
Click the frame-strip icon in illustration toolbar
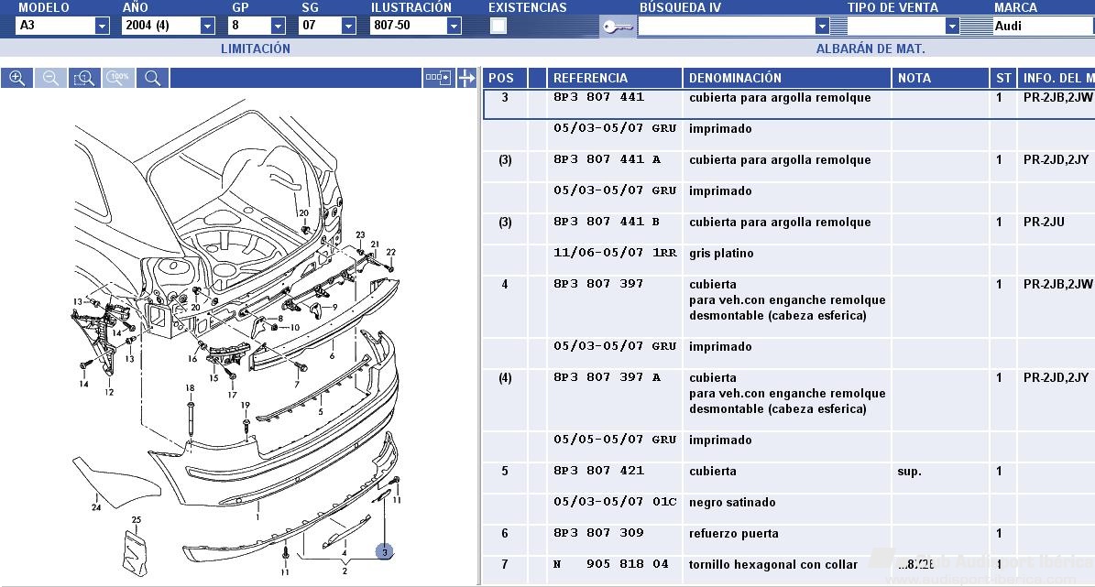coord(439,78)
